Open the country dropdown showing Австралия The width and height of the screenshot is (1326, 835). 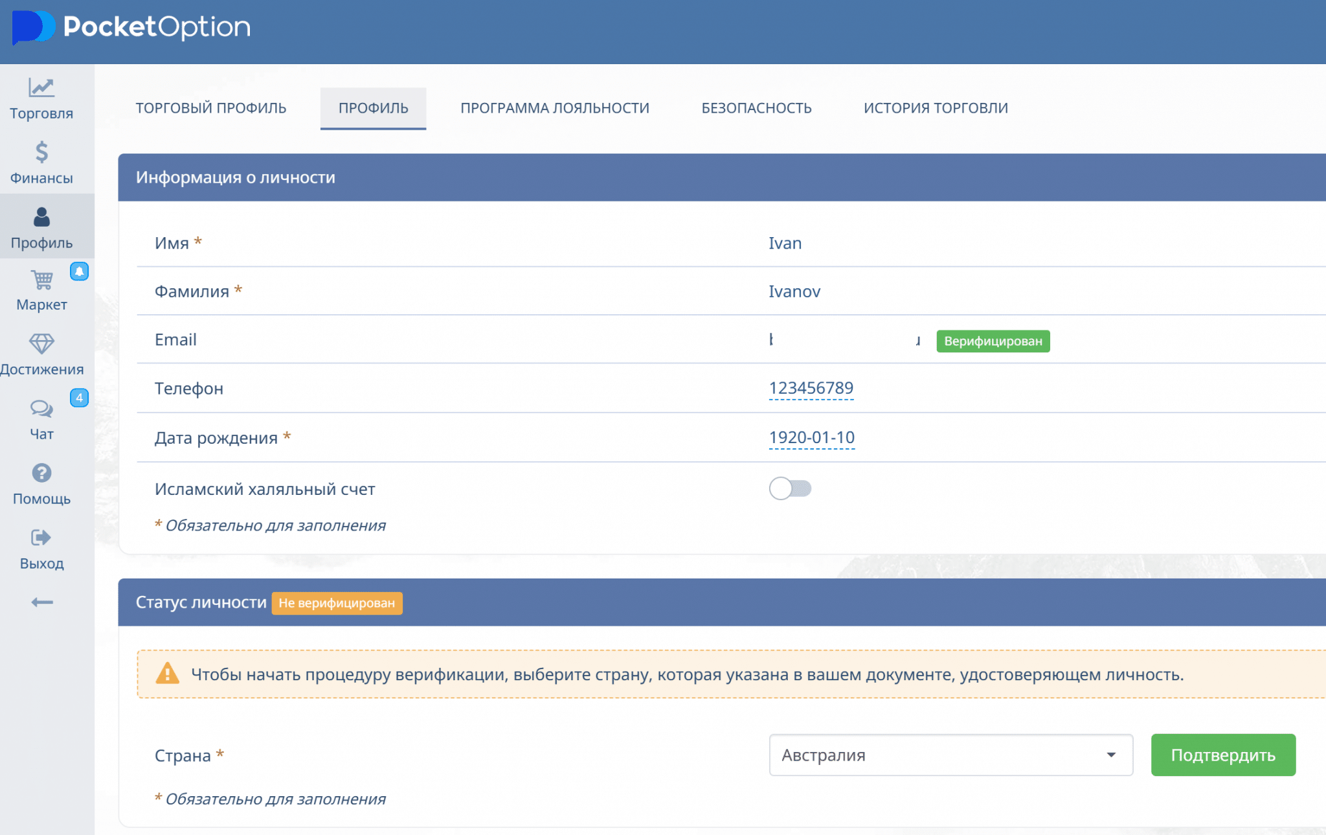(x=950, y=755)
